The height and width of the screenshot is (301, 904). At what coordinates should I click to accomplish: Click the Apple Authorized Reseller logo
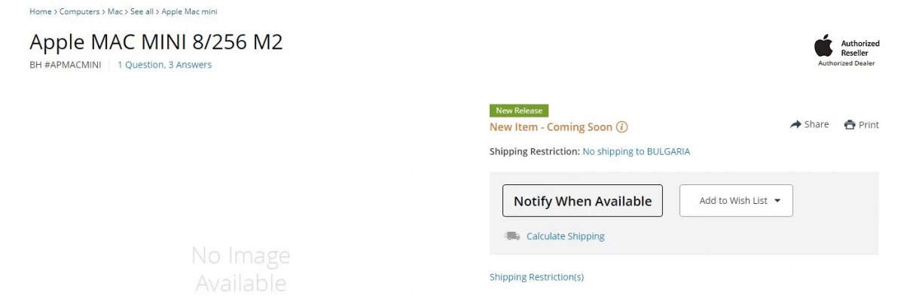pos(846,50)
